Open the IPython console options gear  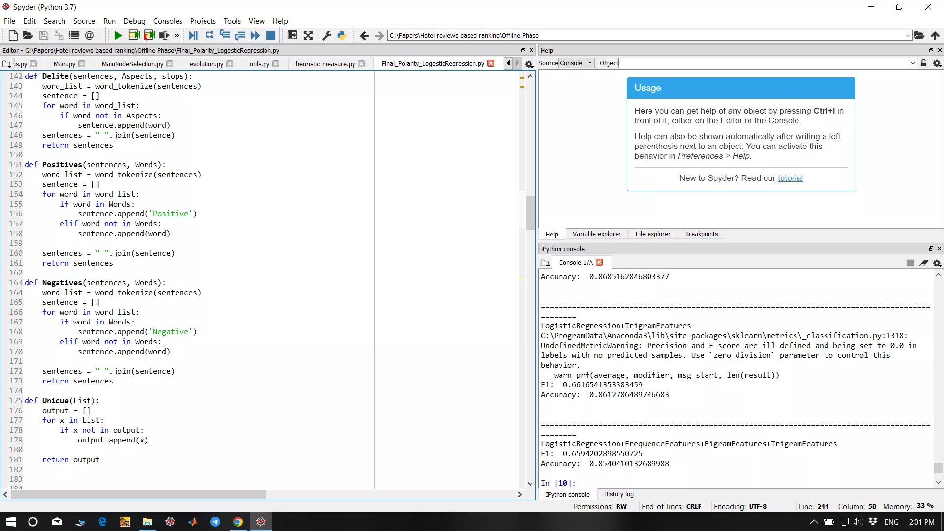(937, 263)
